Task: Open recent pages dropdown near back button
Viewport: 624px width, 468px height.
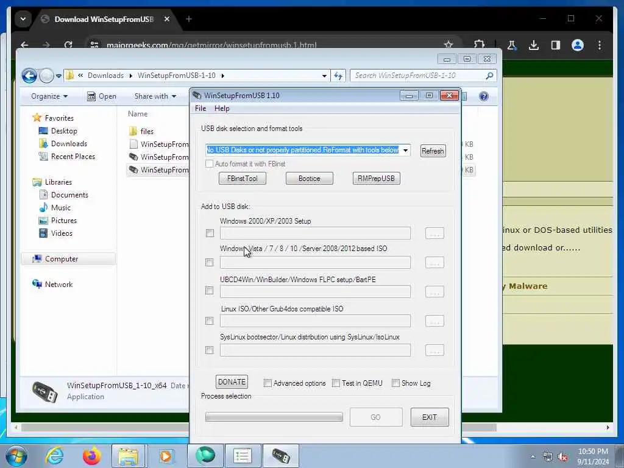Action: click(58, 76)
